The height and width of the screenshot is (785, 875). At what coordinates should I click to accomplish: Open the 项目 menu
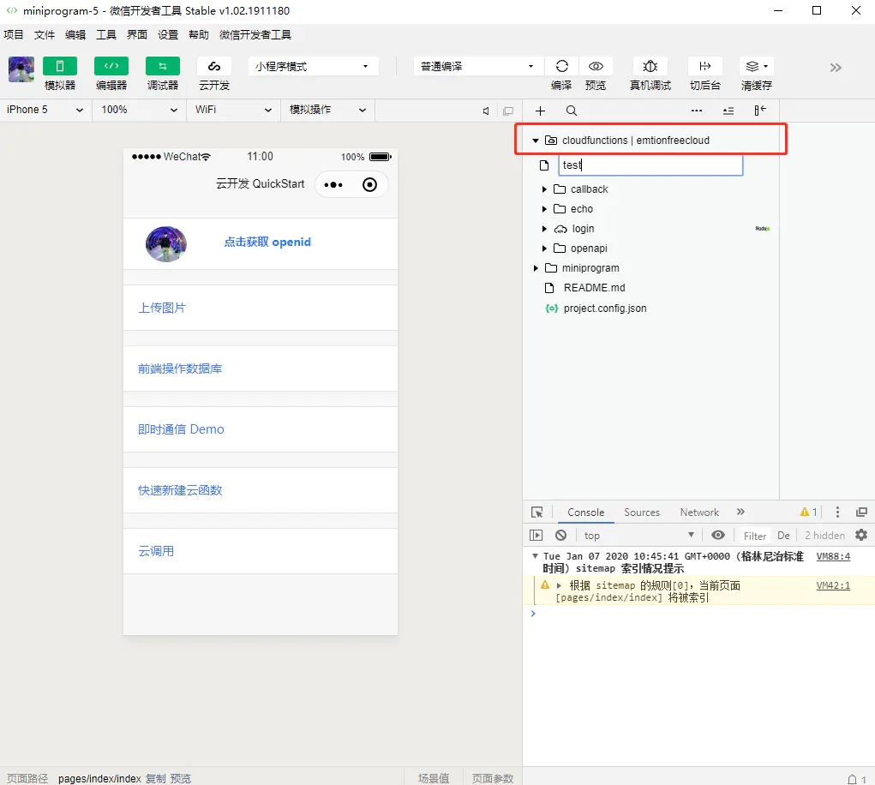point(14,34)
